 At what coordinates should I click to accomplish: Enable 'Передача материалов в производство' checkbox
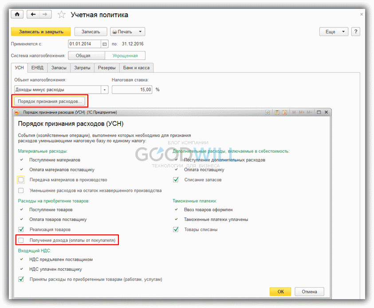pyautogui.click(x=21, y=180)
